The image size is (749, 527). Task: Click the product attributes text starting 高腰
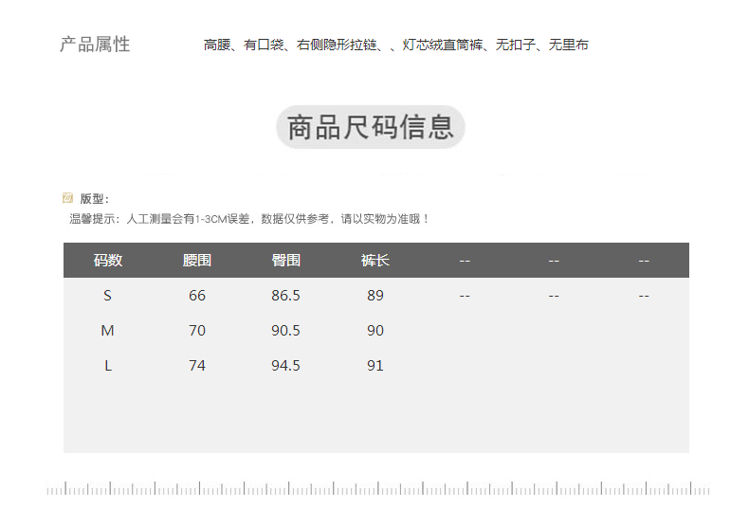(x=396, y=45)
